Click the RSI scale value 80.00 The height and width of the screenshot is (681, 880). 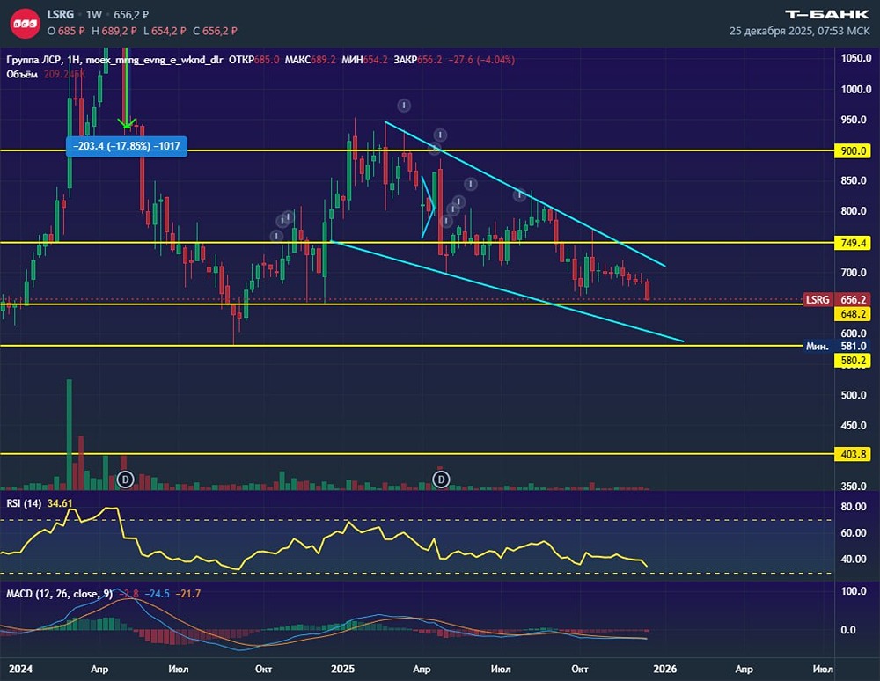pyautogui.click(x=853, y=507)
